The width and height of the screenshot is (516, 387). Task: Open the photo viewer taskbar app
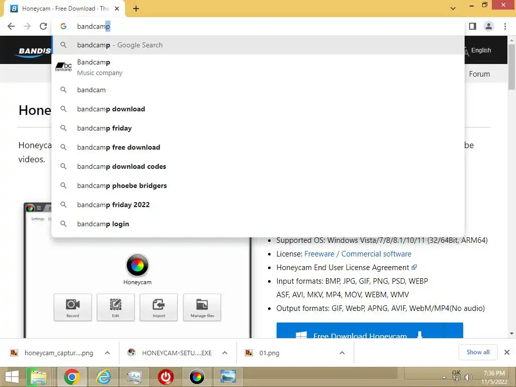[228, 377]
